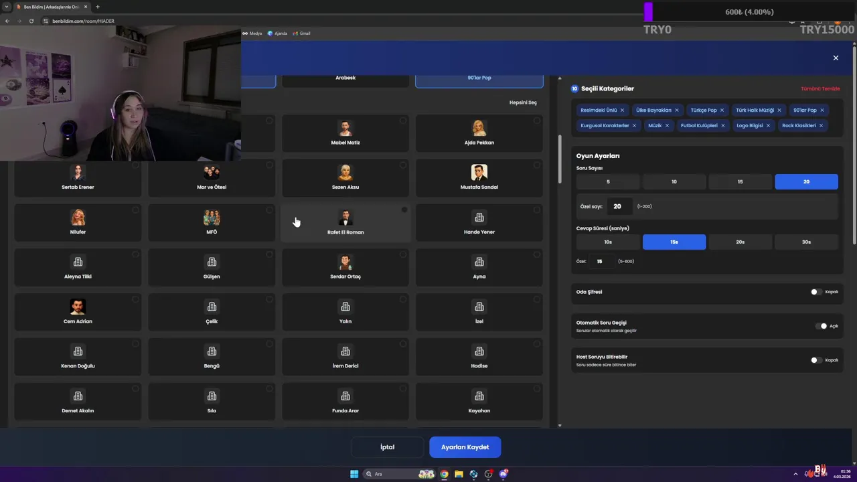Set question count to 20
Viewport: 857px width, 482px height.
click(x=806, y=181)
